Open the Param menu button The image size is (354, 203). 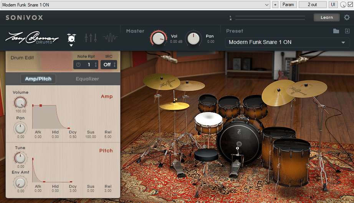point(288,5)
